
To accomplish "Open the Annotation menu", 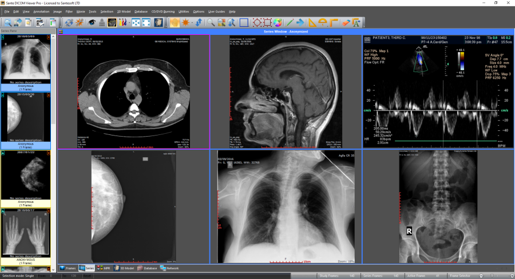I will [x=41, y=11].
